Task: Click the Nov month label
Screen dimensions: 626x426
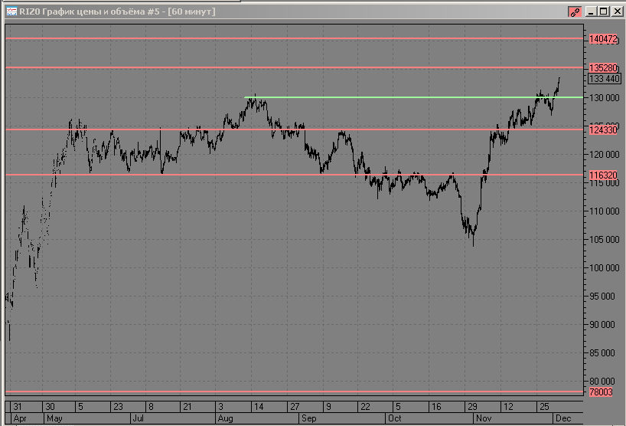Action: (x=484, y=419)
